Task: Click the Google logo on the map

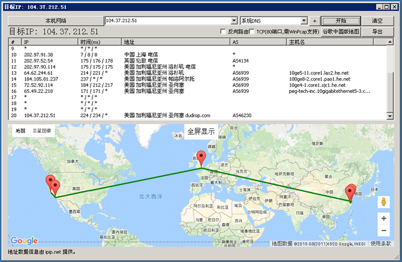Action: coord(24,241)
